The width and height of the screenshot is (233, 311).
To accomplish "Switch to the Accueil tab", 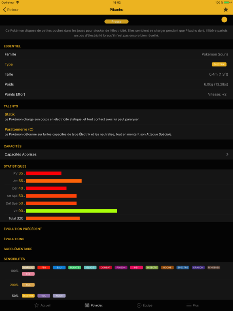I will [42, 305].
